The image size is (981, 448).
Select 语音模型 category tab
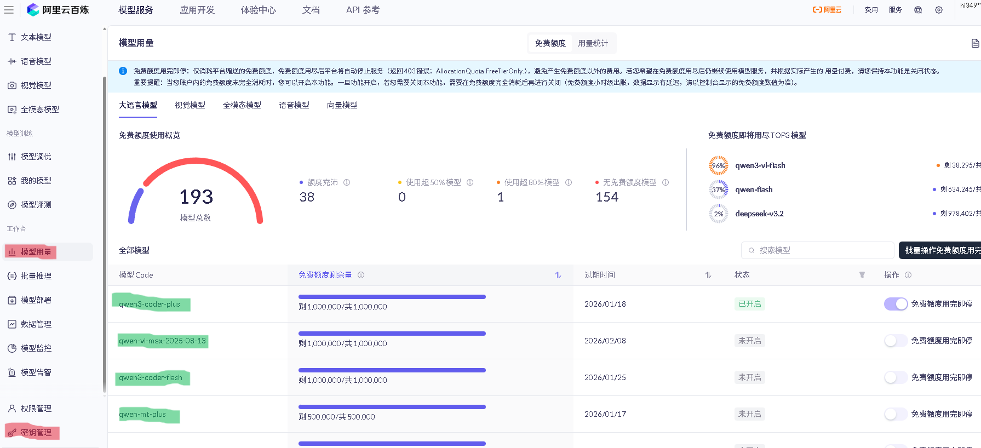tap(294, 105)
